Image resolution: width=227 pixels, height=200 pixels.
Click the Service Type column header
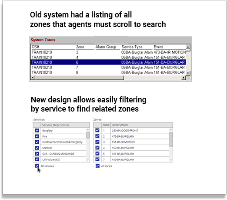[137, 47]
